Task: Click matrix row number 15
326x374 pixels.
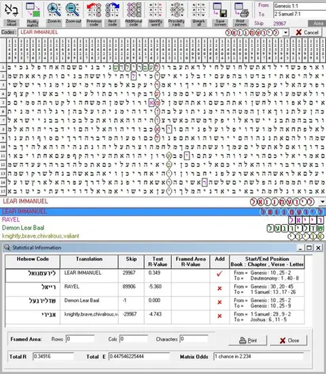Action: tap(3, 191)
